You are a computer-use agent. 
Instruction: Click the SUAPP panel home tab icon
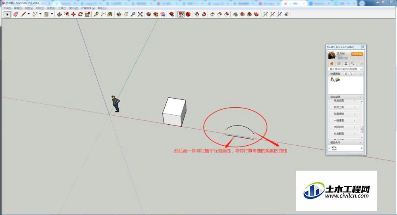tap(331, 64)
